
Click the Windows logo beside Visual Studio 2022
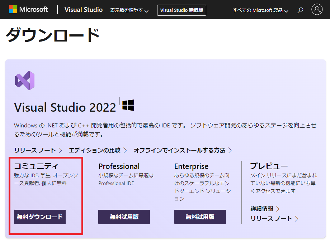click(x=128, y=105)
